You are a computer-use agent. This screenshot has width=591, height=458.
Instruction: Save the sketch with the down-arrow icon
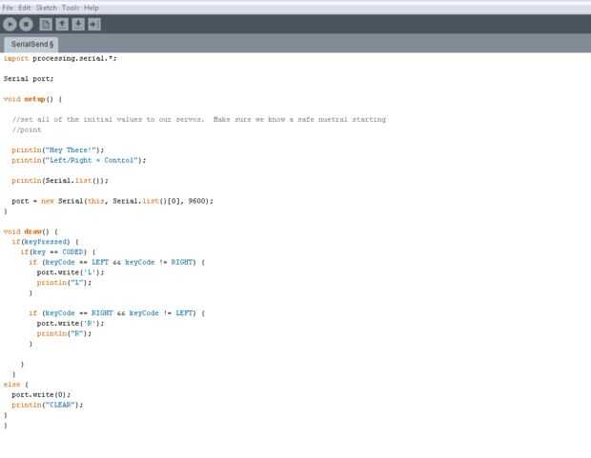tap(78, 25)
